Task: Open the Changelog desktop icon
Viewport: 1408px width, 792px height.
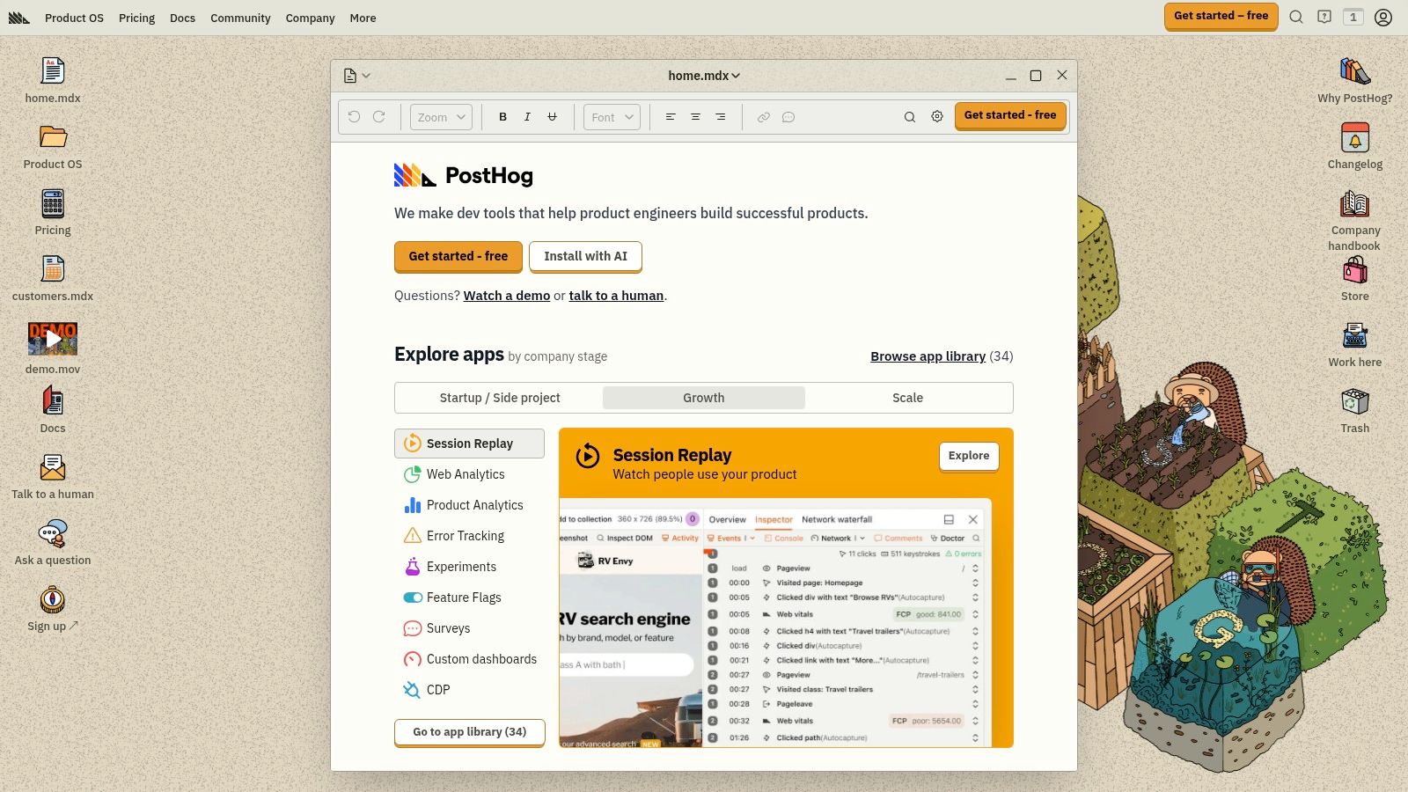Action: click(1355, 146)
